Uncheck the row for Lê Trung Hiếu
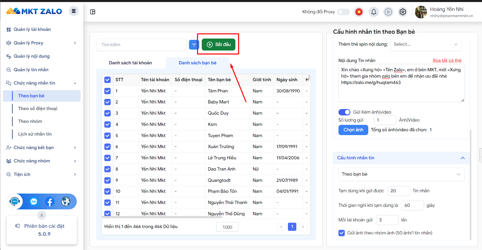This screenshot has width=482, height=250. click(108, 158)
